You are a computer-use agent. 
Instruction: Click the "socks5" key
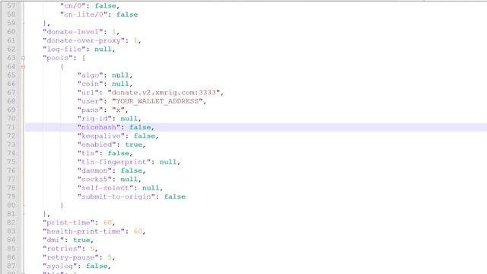tap(94, 180)
